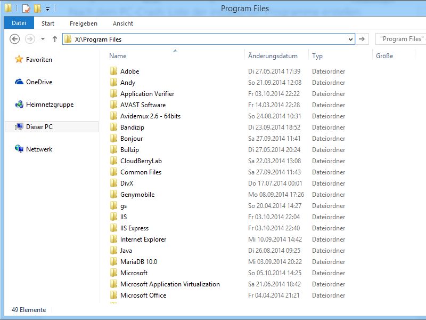426x320 pixels.
Task: Select the Adobe folder icon
Action: pos(113,71)
